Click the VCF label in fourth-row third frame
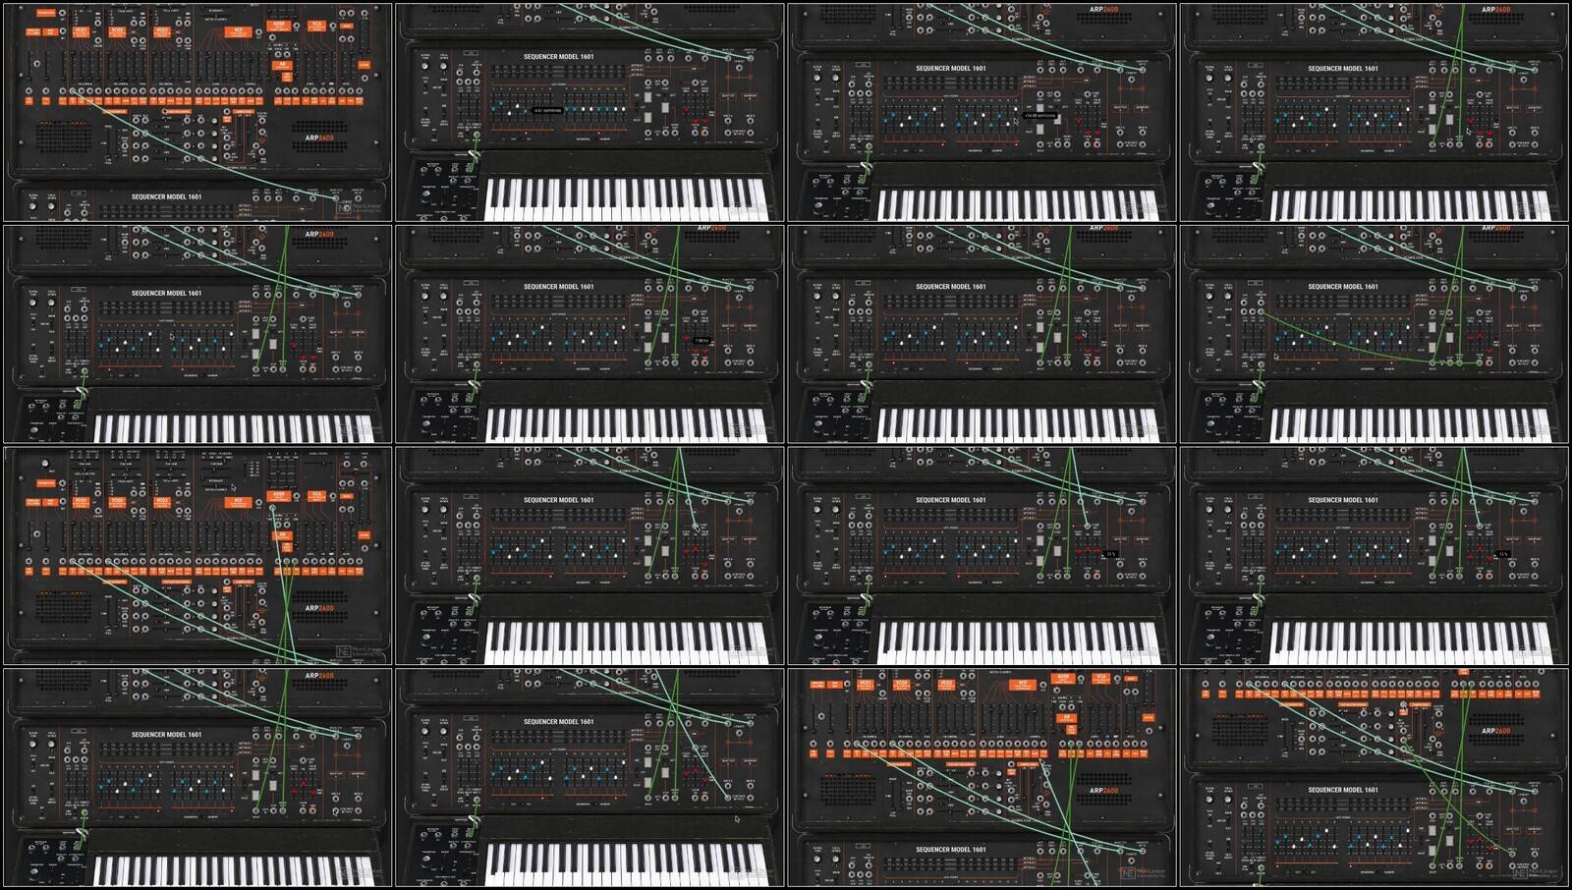The width and height of the screenshot is (1572, 890). click(1023, 684)
